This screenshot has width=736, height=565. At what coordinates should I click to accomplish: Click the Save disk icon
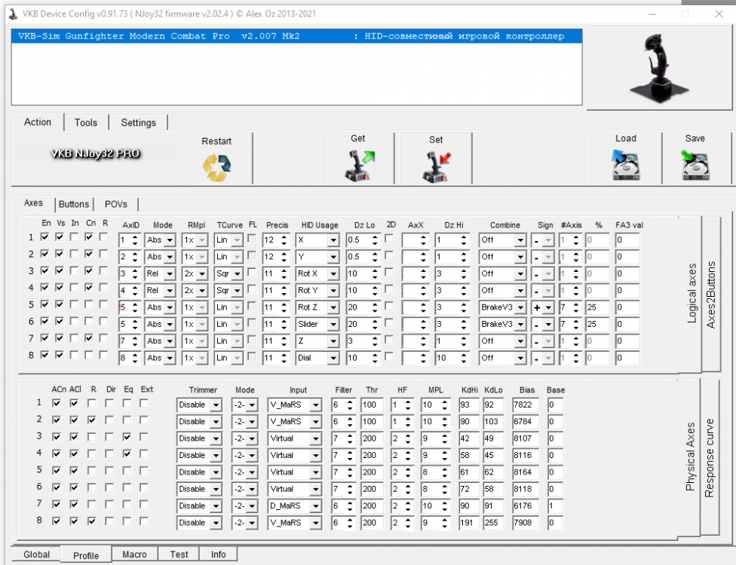695,165
